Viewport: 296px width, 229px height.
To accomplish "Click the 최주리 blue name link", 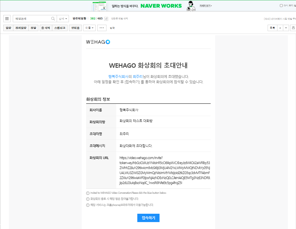I will pos(138,77).
